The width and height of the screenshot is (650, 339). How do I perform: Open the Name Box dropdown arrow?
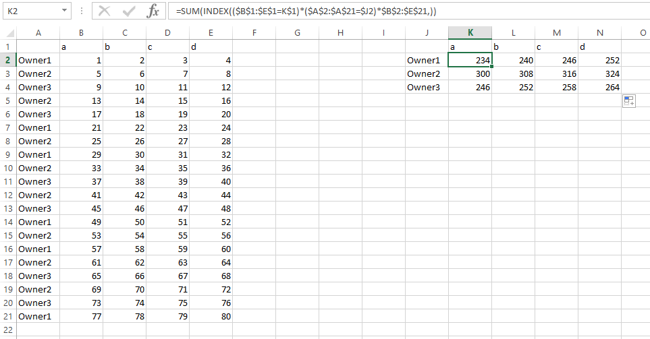[64, 11]
